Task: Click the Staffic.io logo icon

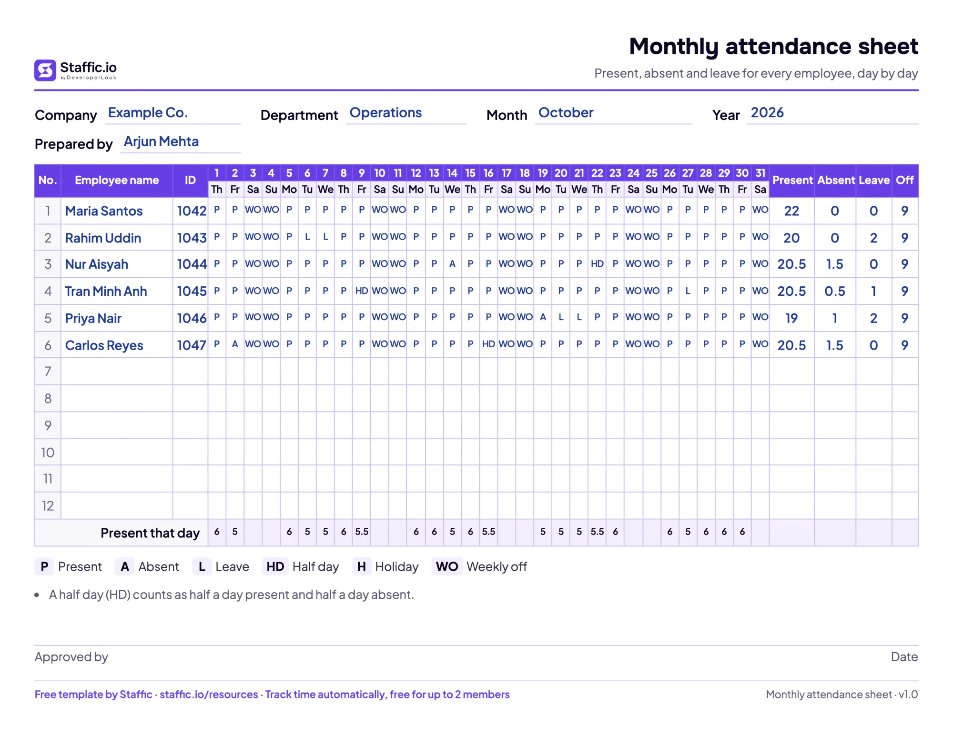Action: 45,71
